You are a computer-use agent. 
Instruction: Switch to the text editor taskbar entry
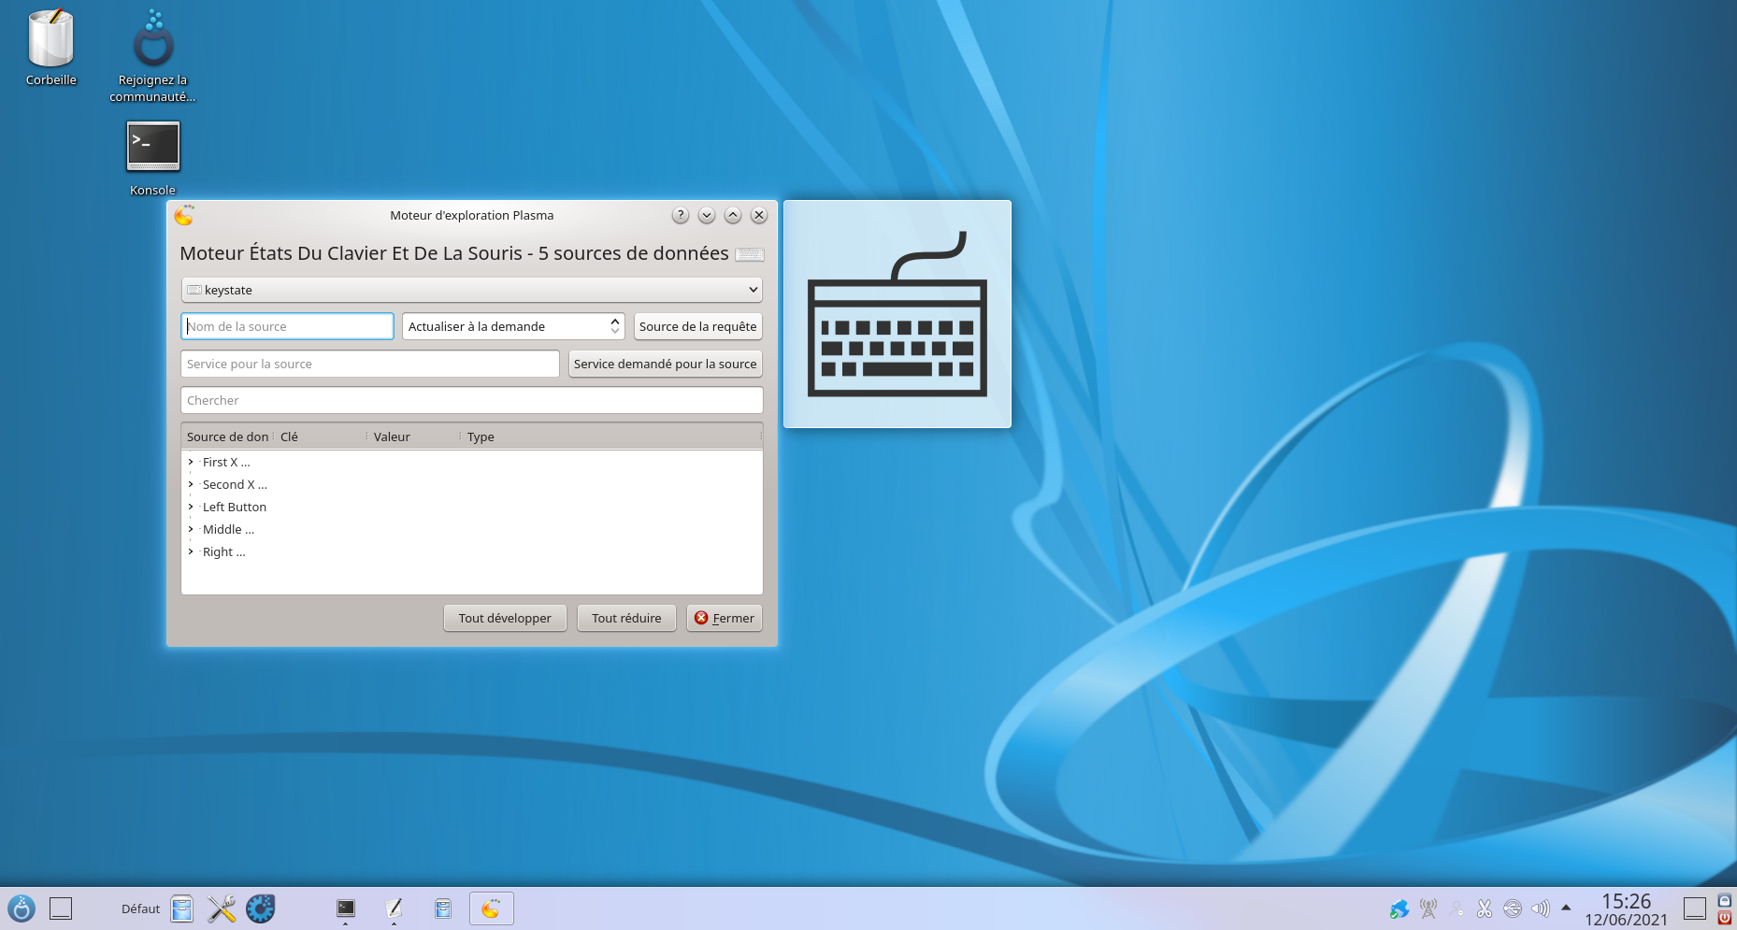pos(395,909)
